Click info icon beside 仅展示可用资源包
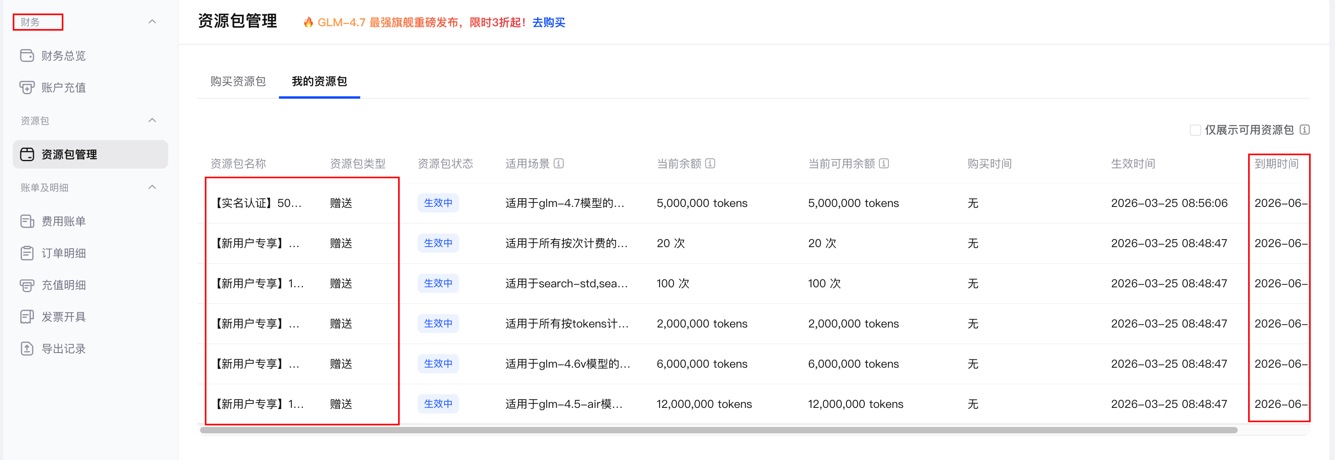This screenshot has width=1335, height=460. point(1305,130)
